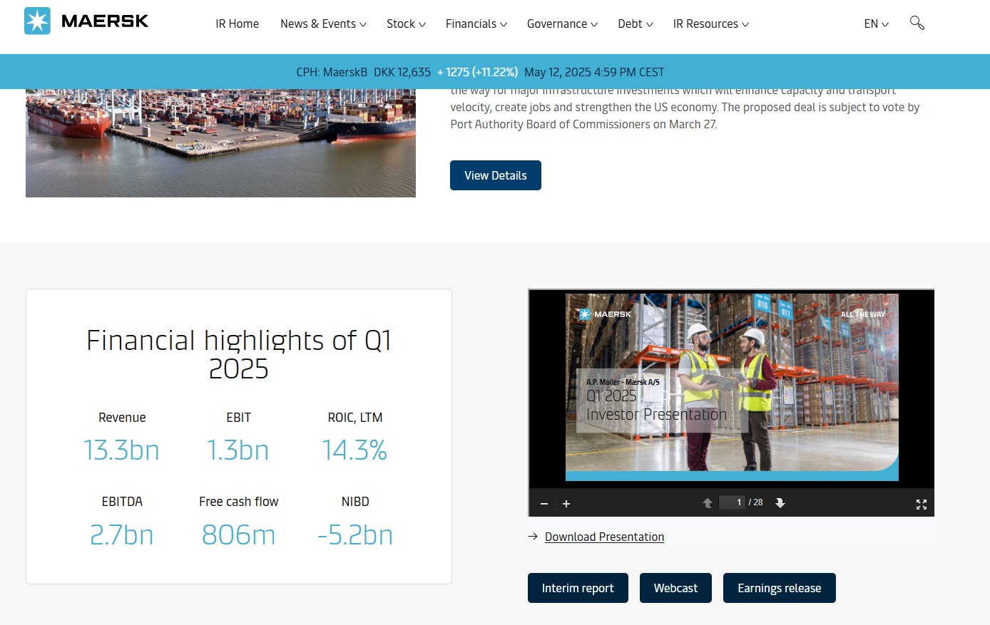Click the MAERSK wordmark text
This screenshot has width=990, height=625.
tap(105, 21)
